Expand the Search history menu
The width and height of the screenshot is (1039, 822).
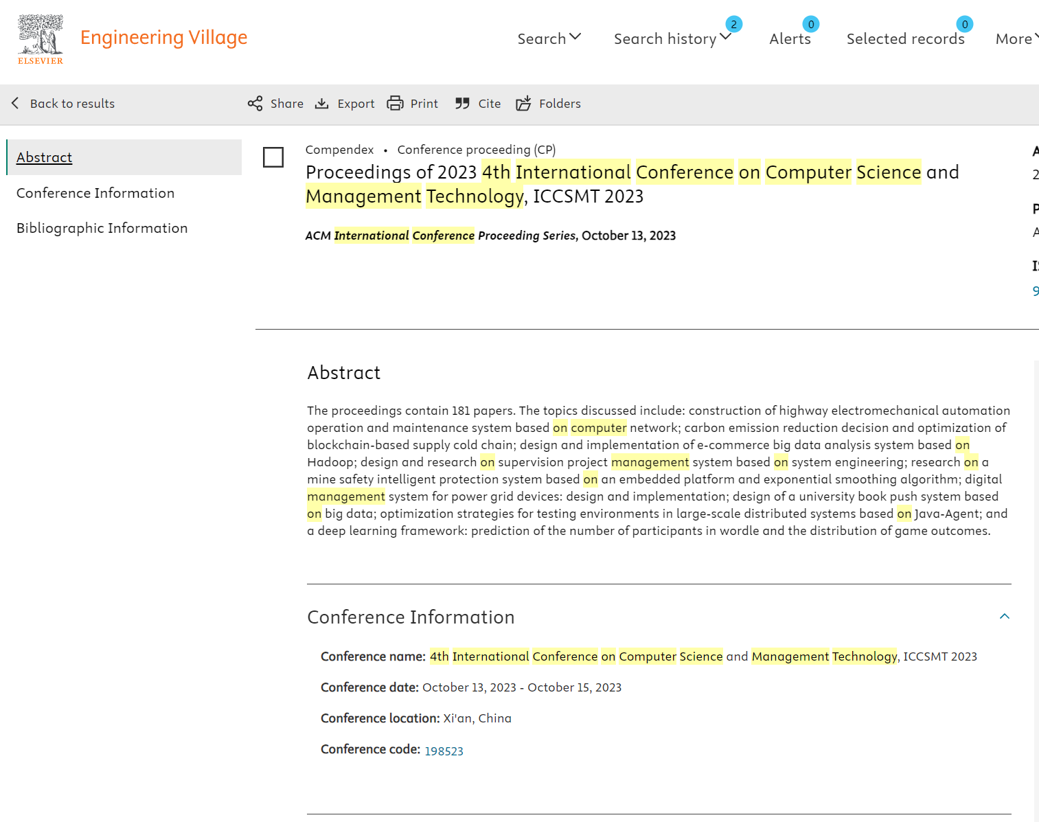tap(672, 38)
